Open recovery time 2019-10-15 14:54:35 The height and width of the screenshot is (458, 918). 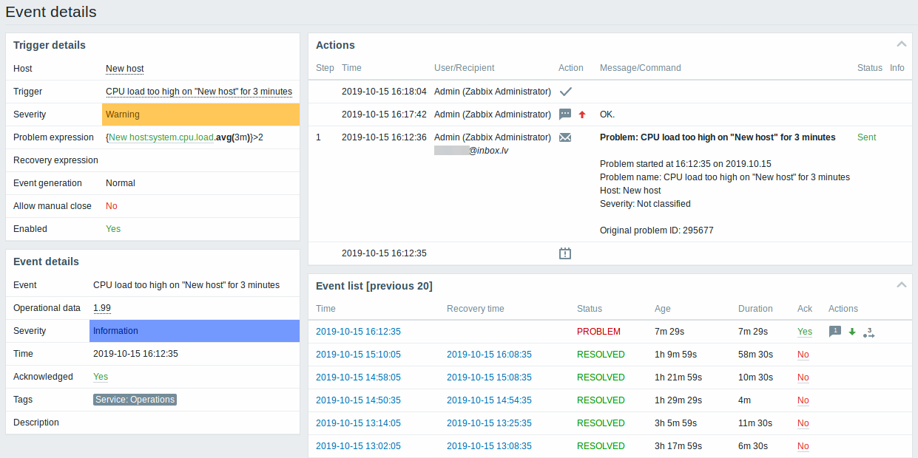[489, 400]
